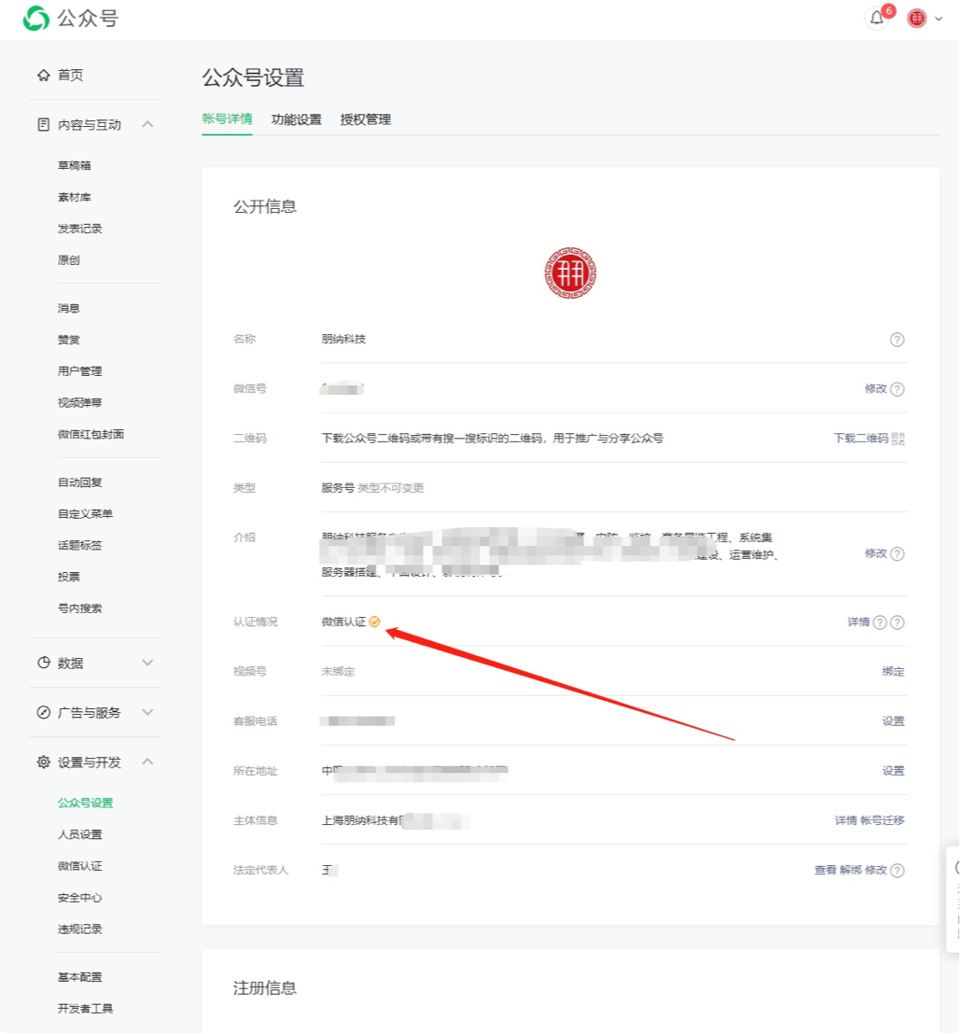Click 修改 in 介绍 row
This screenshot has height=1034, width=961.
875,554
